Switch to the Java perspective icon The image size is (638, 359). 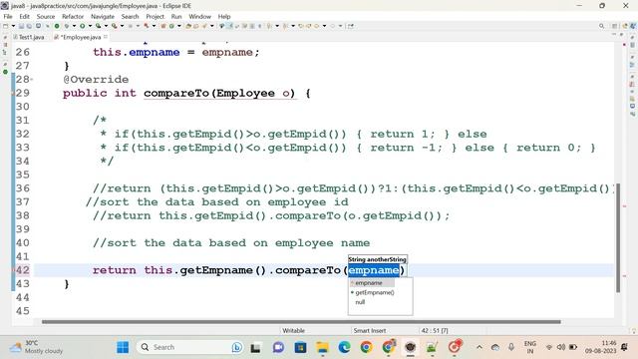click(x=633, y=26)
